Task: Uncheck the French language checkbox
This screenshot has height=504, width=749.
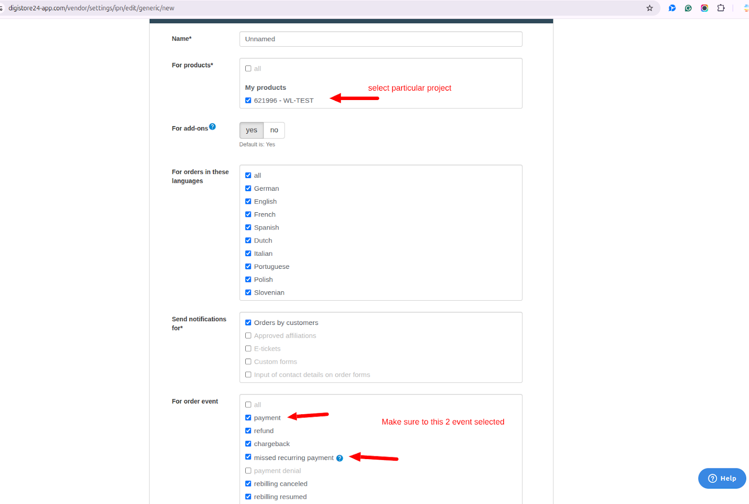Action: pos(248,215)
